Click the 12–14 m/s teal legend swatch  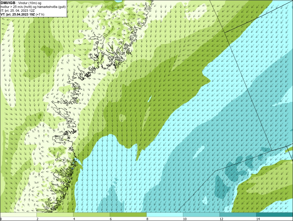[x=238, y=215]
